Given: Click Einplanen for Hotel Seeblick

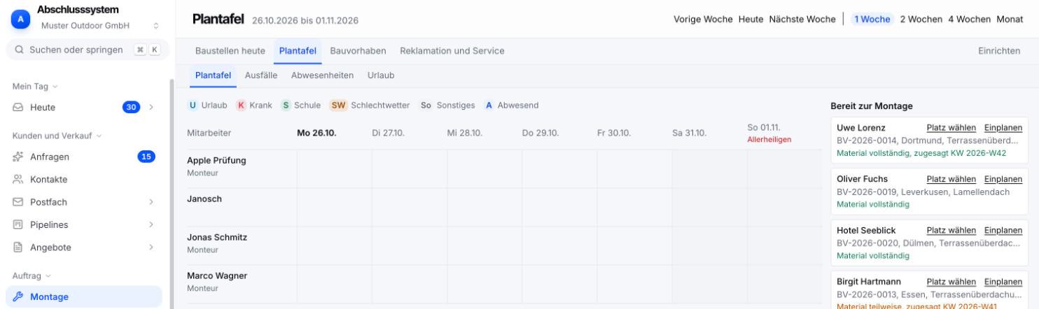Looking at the screenshot, I should coord(1003,230).
